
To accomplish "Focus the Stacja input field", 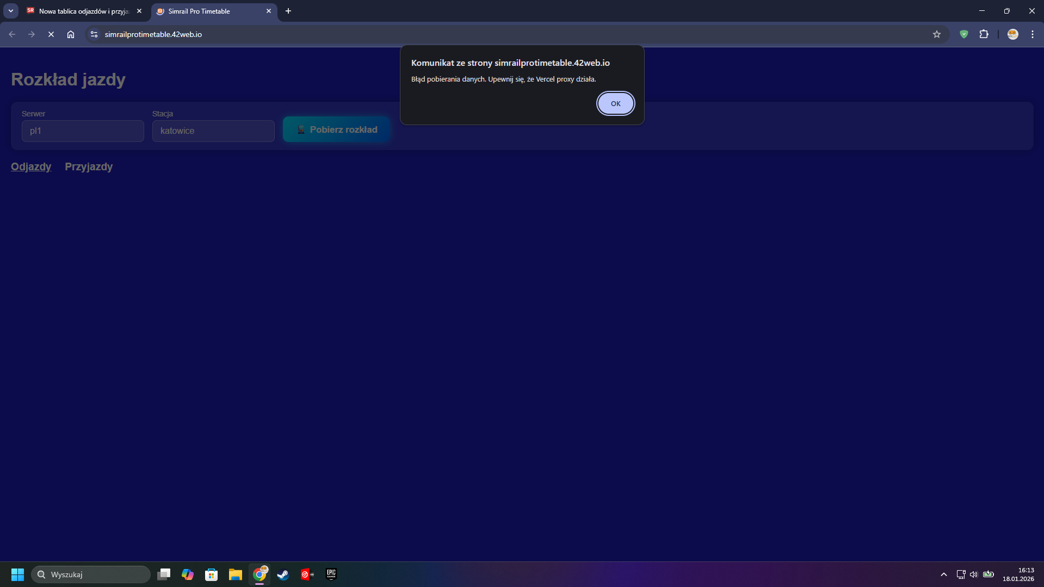I will coord(213,131).
